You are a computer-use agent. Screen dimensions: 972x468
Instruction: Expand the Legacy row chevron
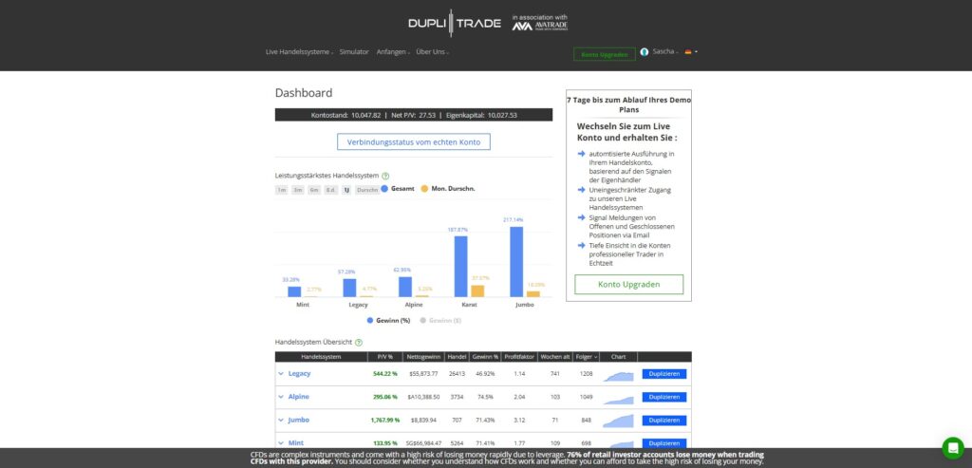point(281,374)
